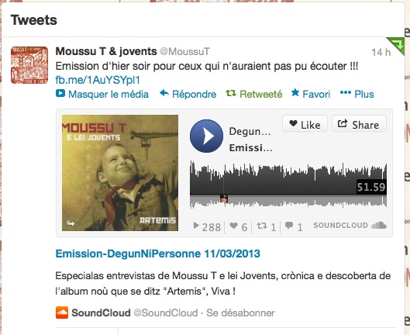
Task: Click the share arrow on album cover
Action: click(71, 223)
